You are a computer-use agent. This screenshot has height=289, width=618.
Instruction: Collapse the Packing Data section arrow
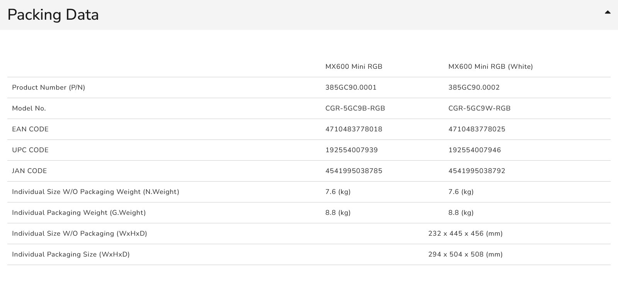coord(608,12)
